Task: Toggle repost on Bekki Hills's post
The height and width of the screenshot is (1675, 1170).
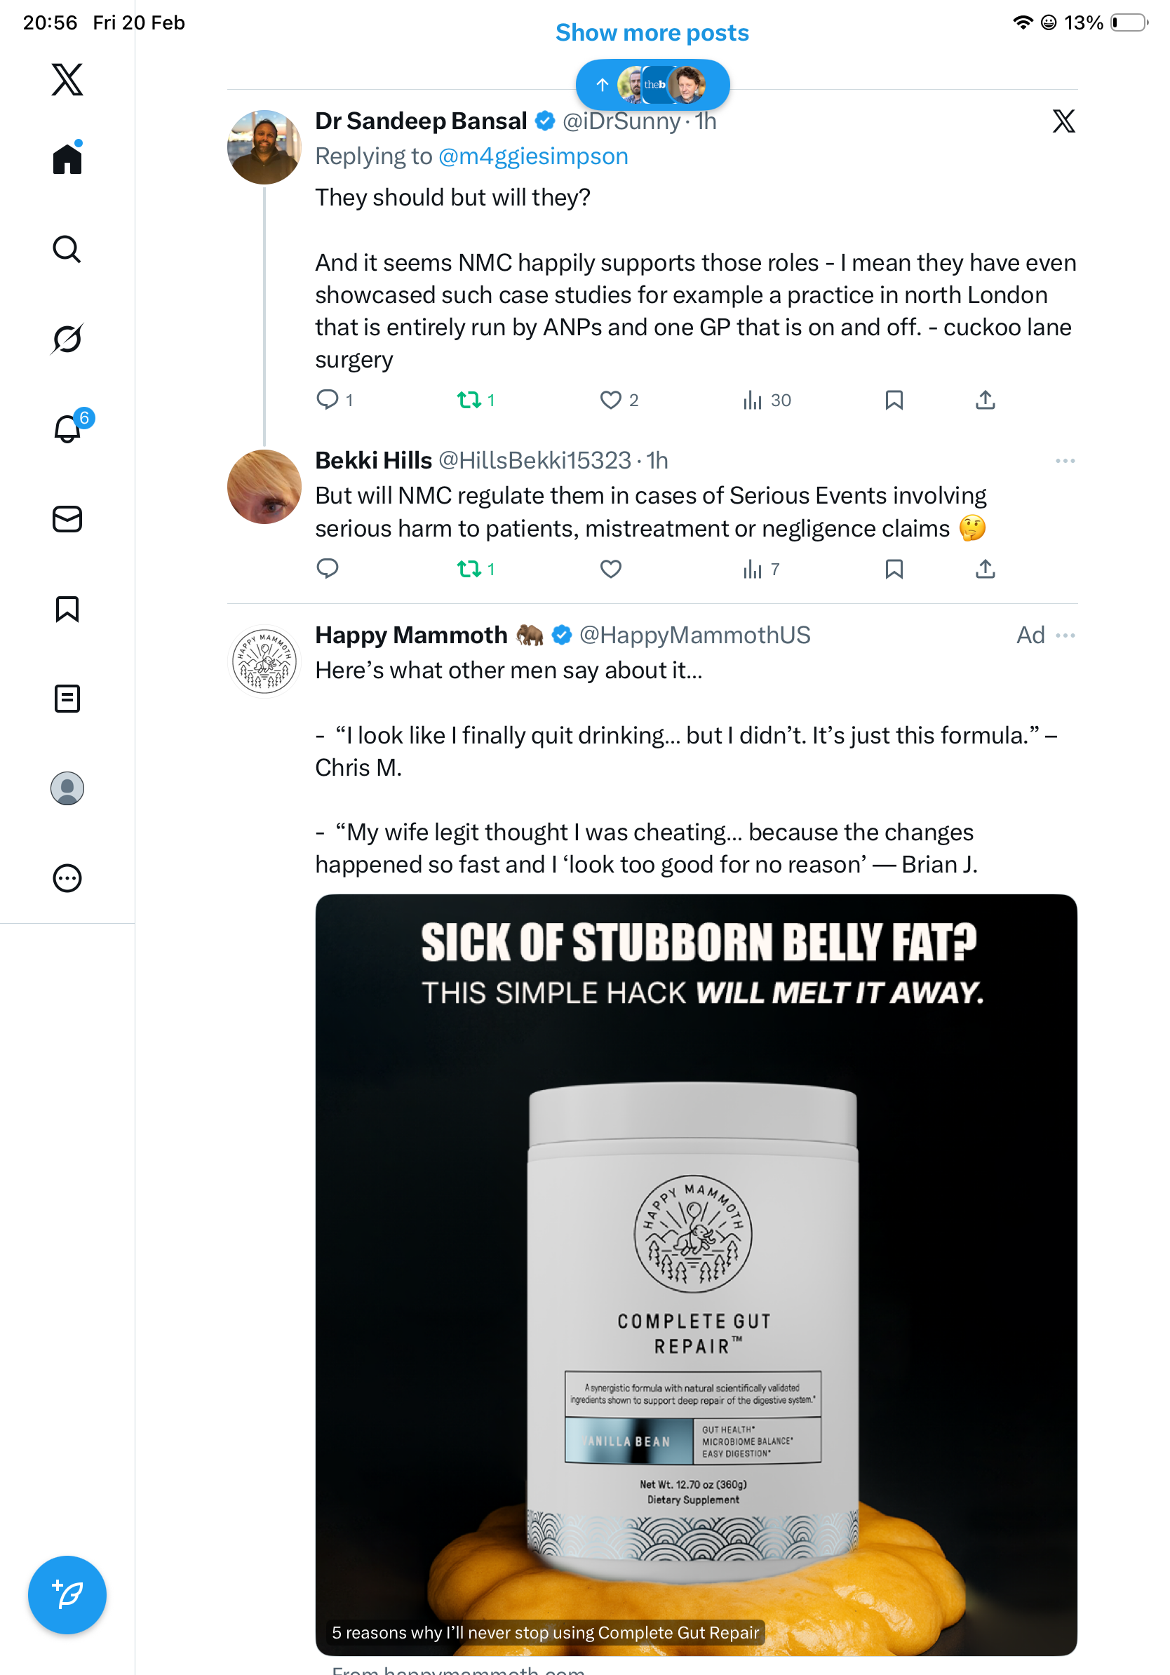Action: tap(469, 568)
